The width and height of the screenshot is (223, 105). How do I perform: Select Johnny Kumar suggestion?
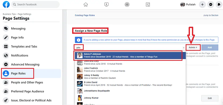130,98
